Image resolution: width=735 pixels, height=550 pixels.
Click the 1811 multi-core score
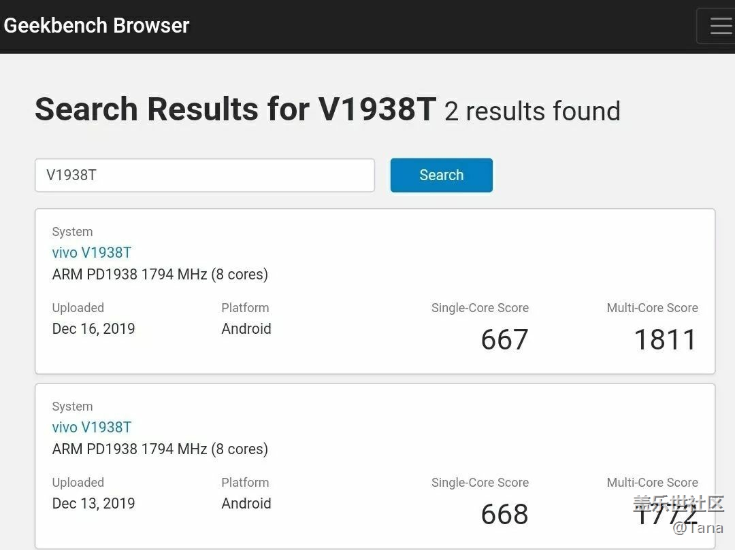(x=665, y=339)
